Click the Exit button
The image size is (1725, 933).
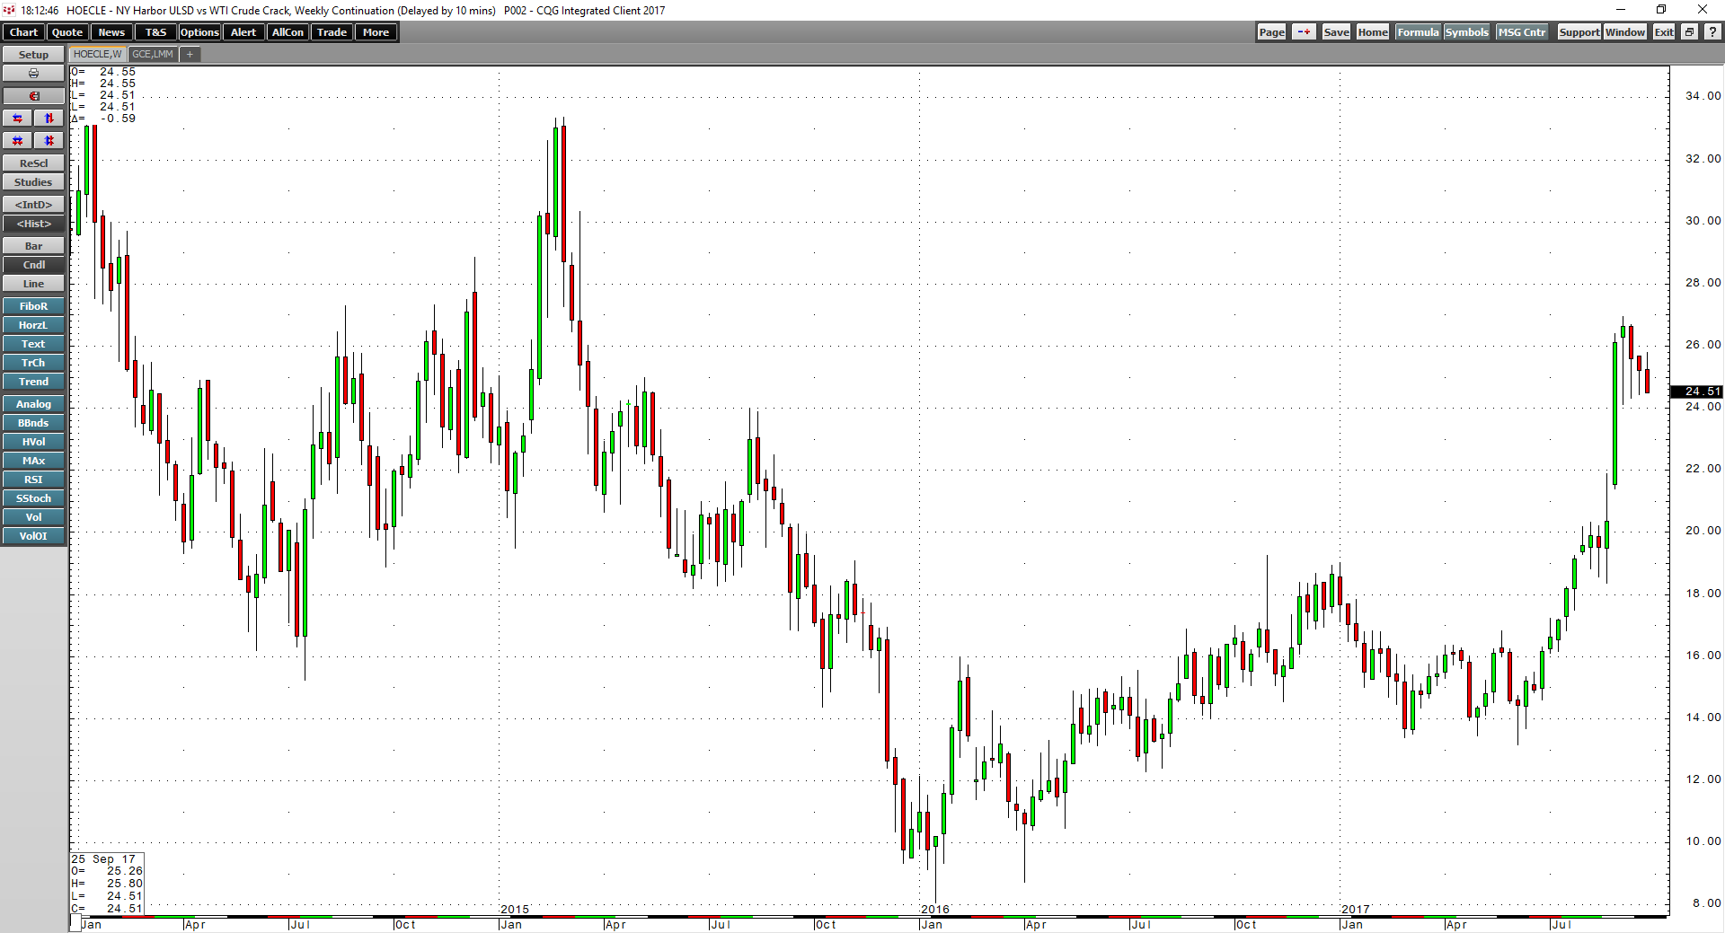(1664, 32)
